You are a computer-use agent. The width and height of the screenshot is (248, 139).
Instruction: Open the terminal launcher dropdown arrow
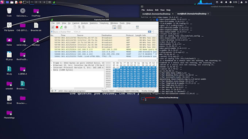(27, 2)
